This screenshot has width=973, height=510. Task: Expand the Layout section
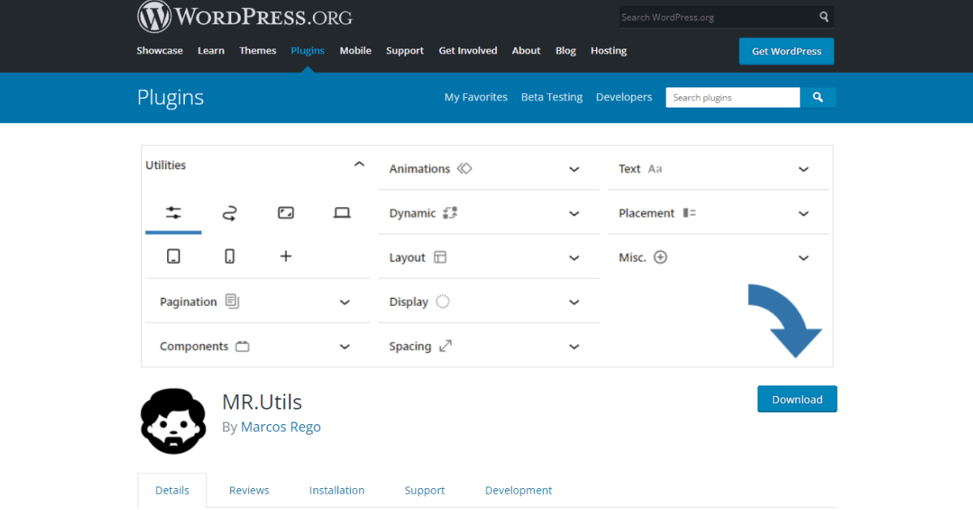pos(574,258)
